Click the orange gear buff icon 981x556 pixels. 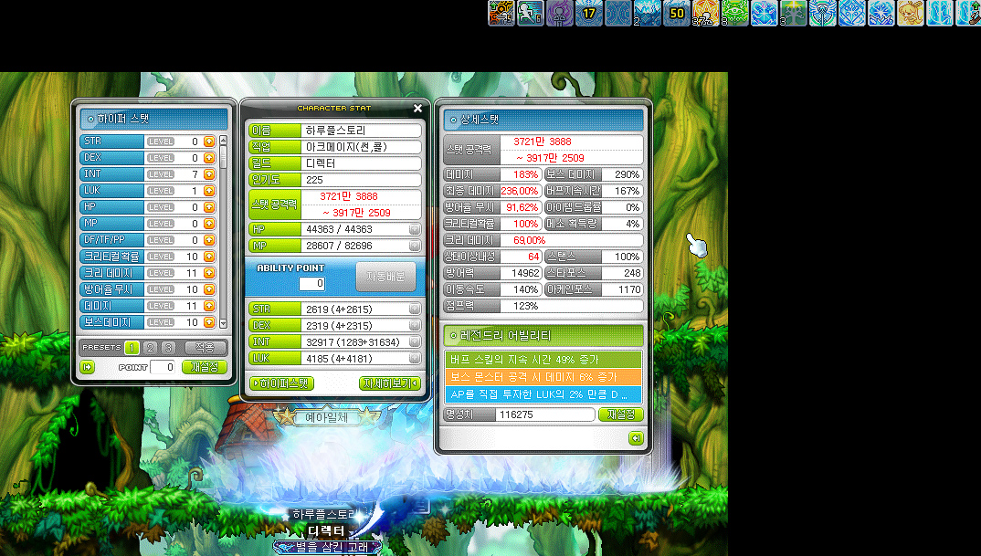coord(501,13)
